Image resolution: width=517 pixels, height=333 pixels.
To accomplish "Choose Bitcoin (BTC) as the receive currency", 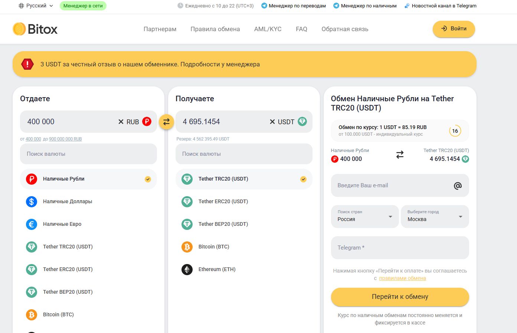I will (244, 247).
